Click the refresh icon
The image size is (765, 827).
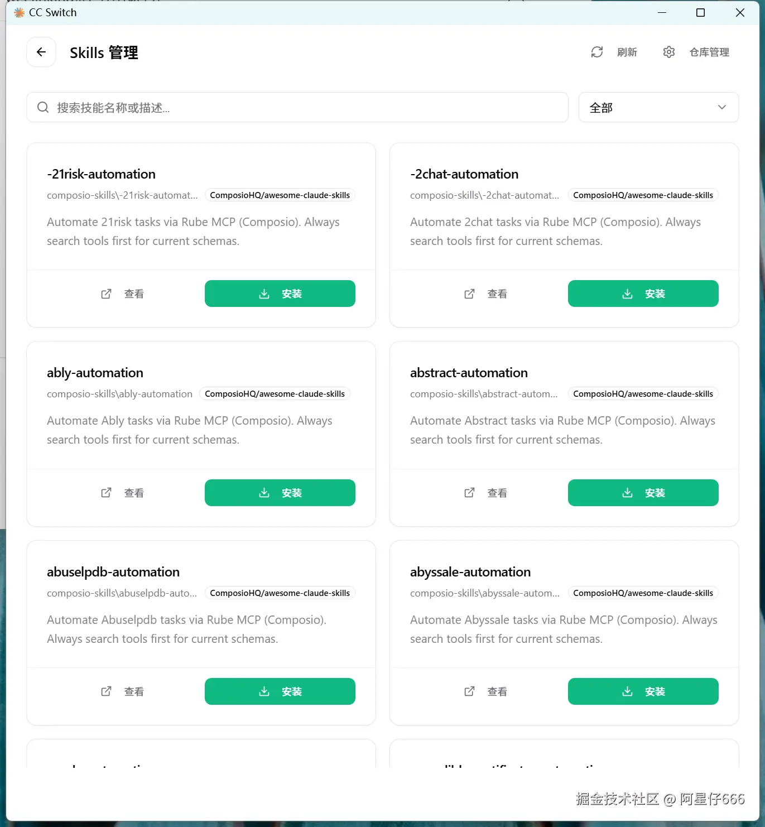(597, 52)
